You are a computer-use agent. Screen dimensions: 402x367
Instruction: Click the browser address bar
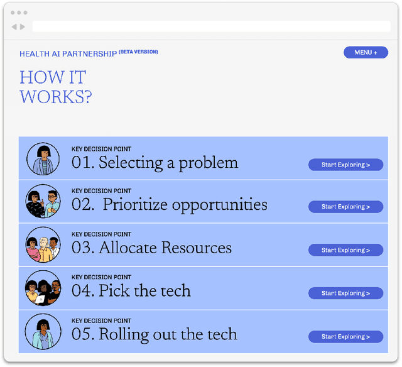[211, 26]
